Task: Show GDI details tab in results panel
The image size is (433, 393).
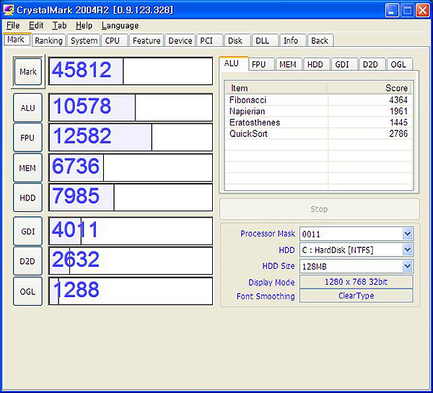Action: pos(344,64)
